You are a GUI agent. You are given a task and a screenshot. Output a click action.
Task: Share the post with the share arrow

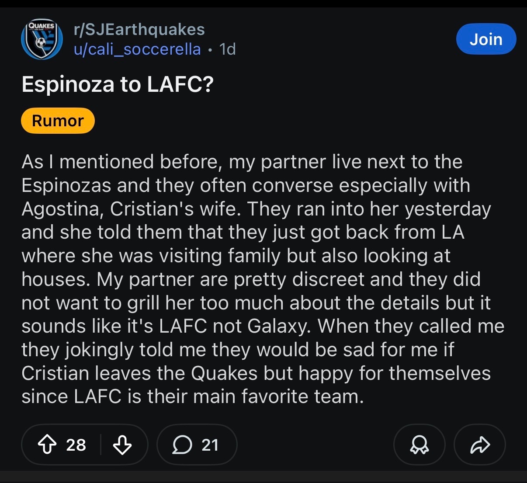[480, 445]
